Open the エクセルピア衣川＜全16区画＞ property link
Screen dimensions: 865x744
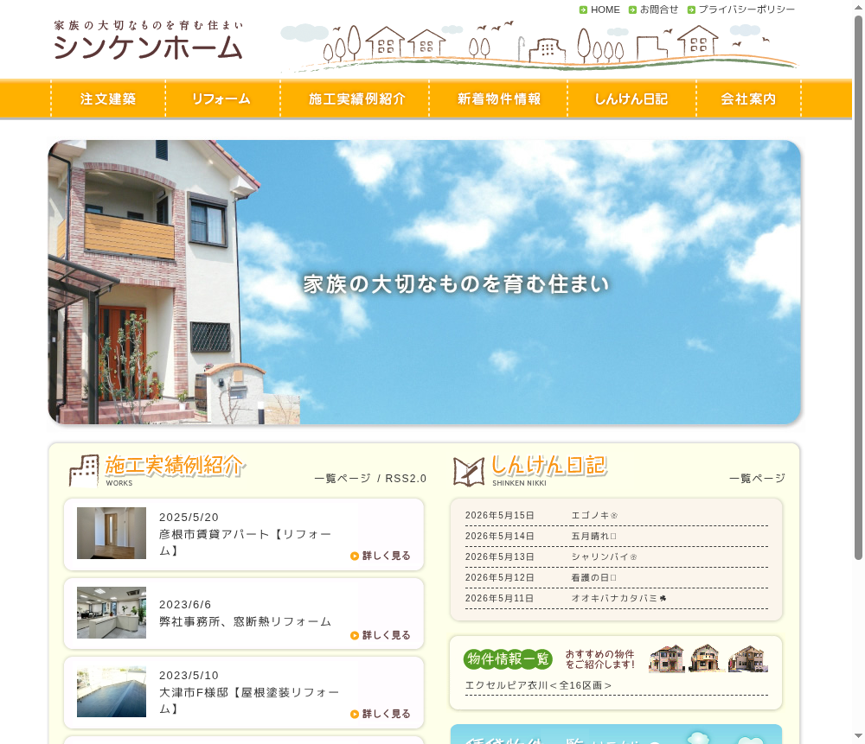click(x=538, y=685)
